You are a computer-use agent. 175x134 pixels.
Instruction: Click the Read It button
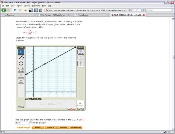point(38,127)
